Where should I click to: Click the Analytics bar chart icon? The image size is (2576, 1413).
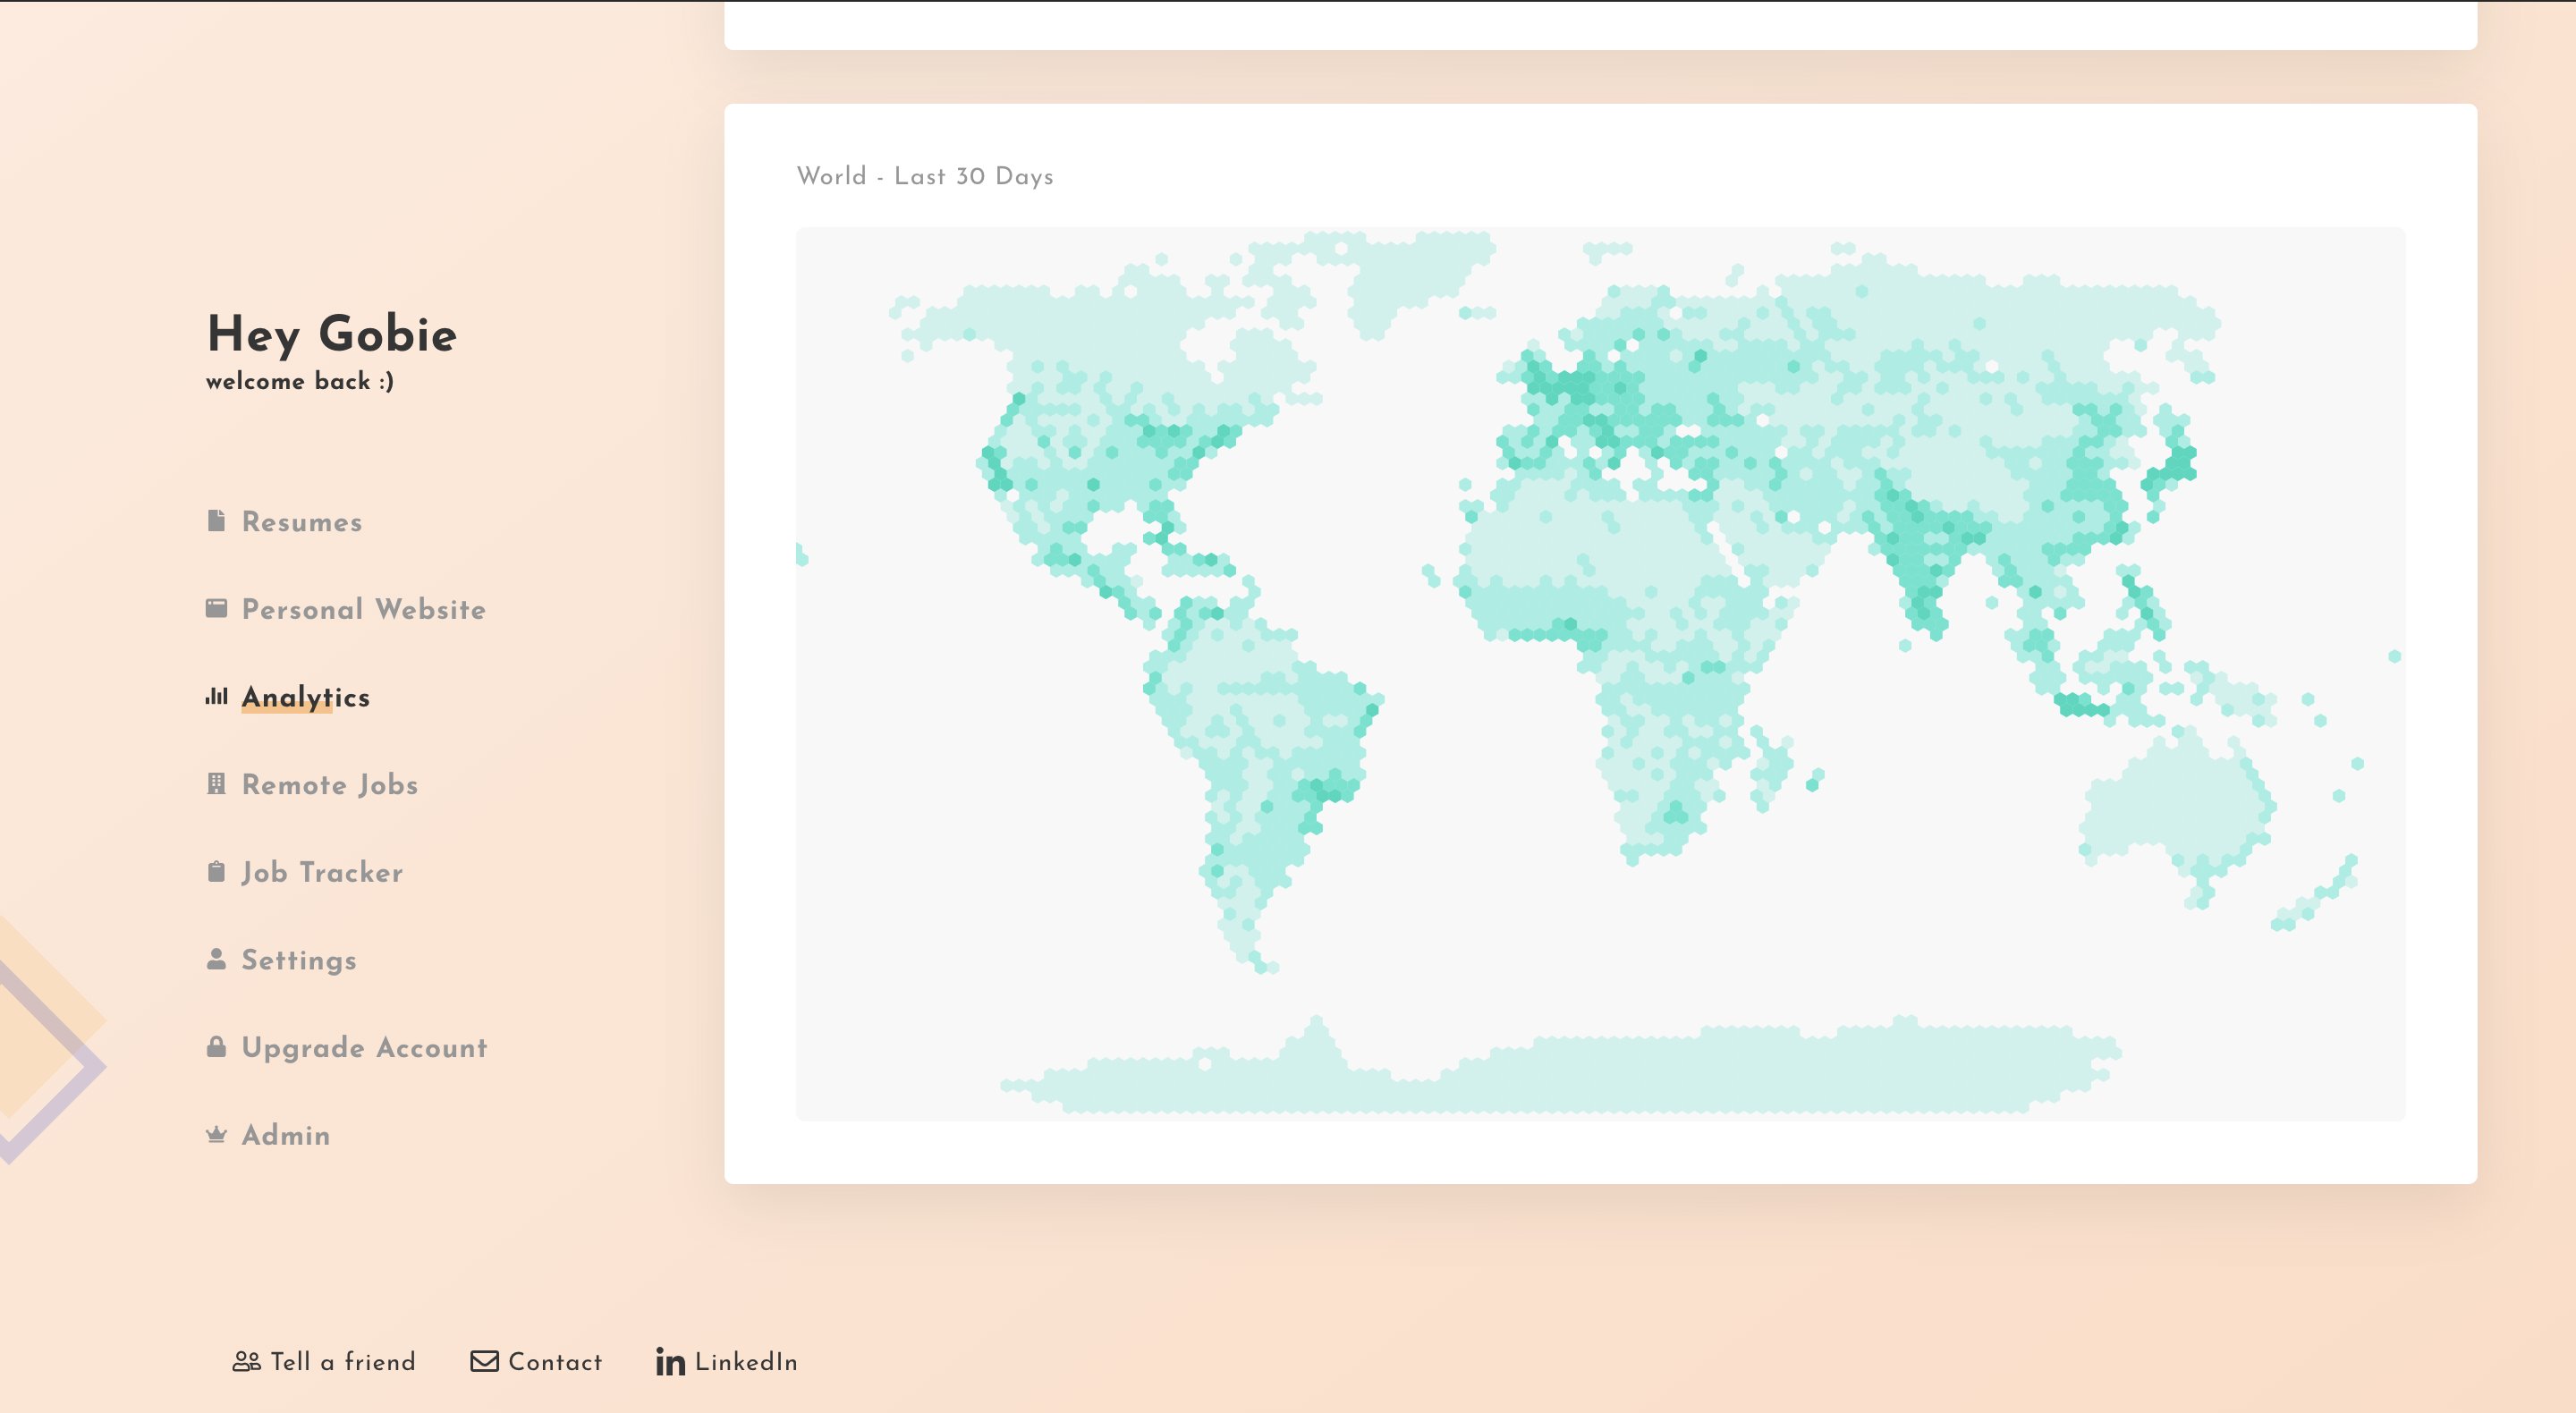(x=216, y=696)
